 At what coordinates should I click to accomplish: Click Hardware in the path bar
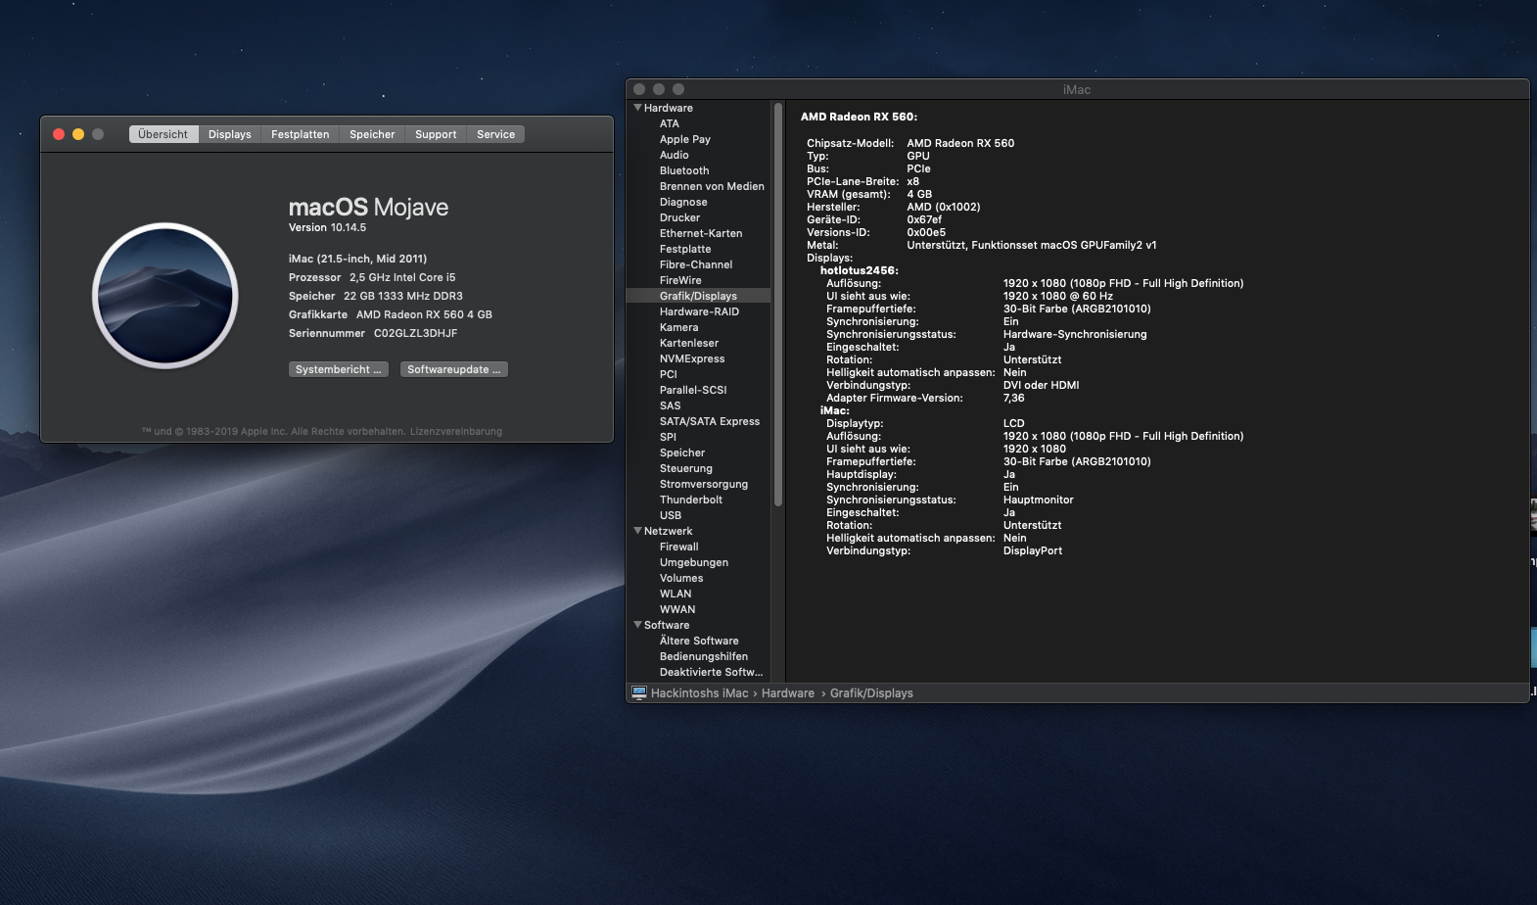coord(788,692)
